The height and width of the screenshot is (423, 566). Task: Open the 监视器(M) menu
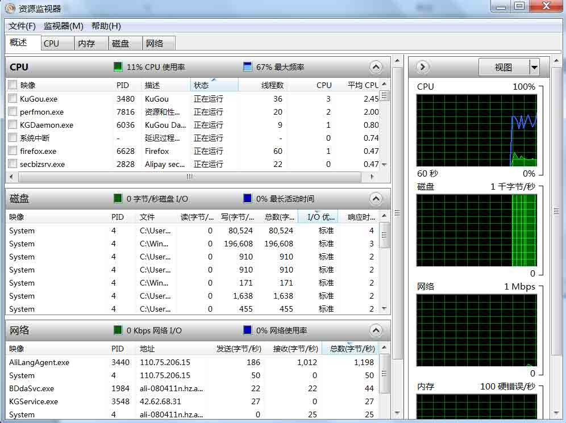pos(64,26)
